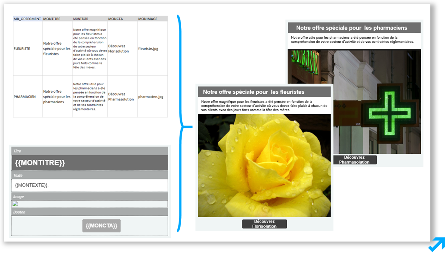The height and width of the screenshot is (256, 448).
Task: Click the Découvrez Florisolution button
Action: (x=265, y=224)
